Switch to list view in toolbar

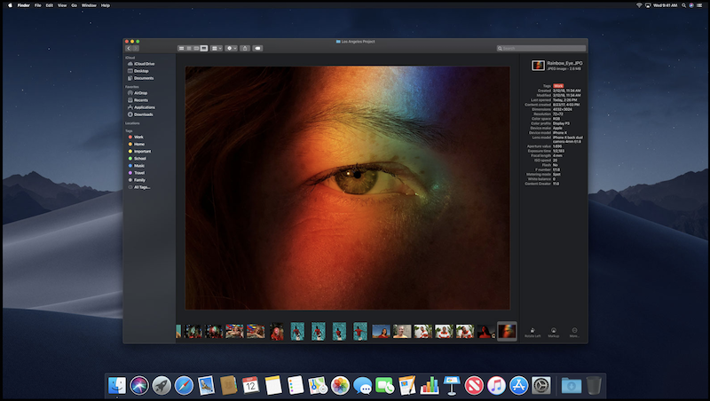click(189, 48)
